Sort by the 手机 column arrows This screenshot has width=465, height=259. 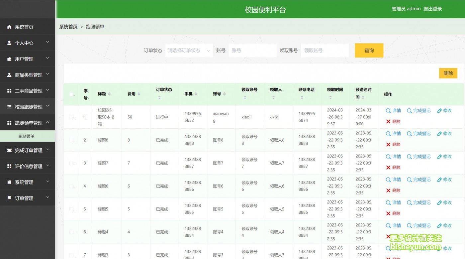coord(196,94)
